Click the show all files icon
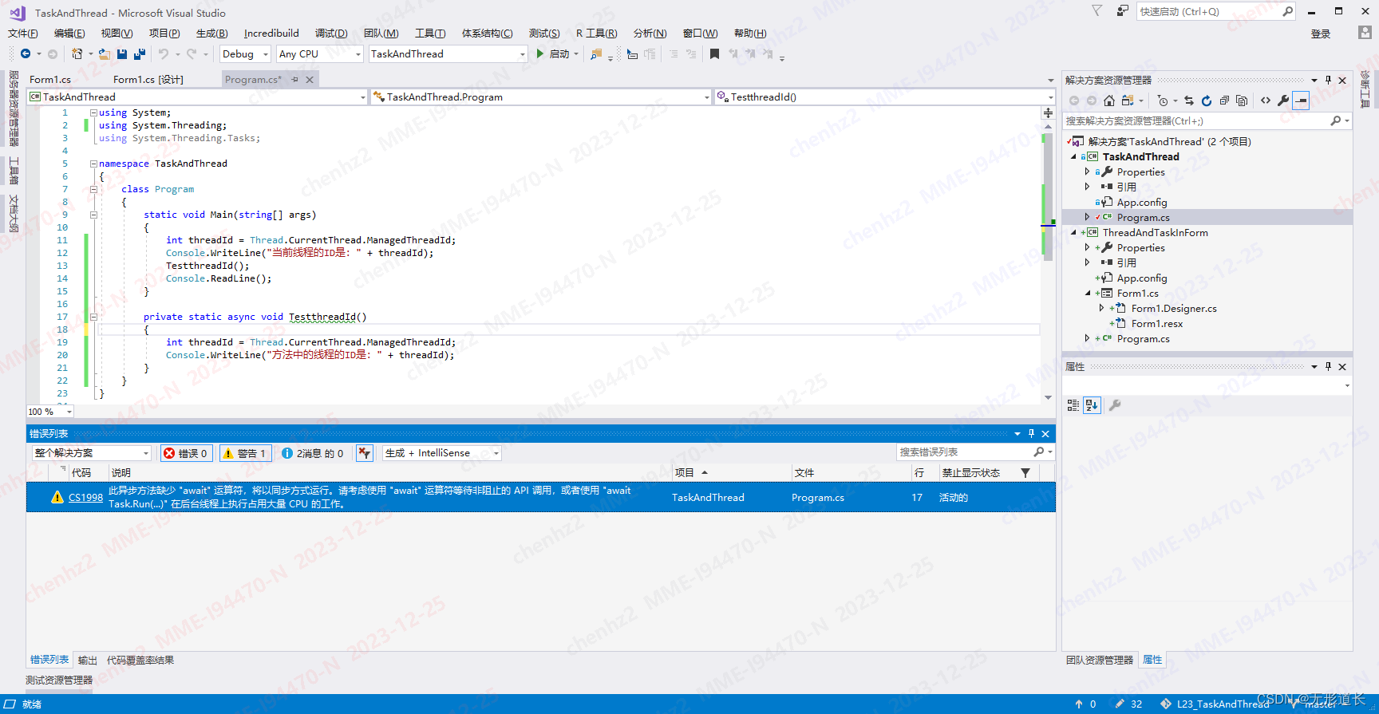Viewport: 1379px width, 714px height. tap(1242, 101)
